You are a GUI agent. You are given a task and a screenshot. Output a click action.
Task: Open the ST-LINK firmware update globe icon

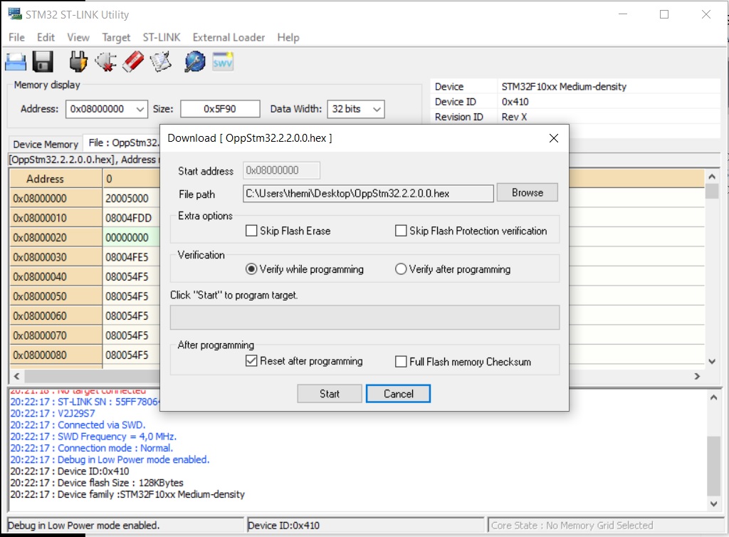194,62
